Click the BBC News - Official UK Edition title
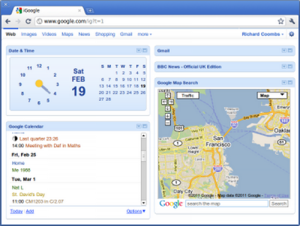 point(189,67)
